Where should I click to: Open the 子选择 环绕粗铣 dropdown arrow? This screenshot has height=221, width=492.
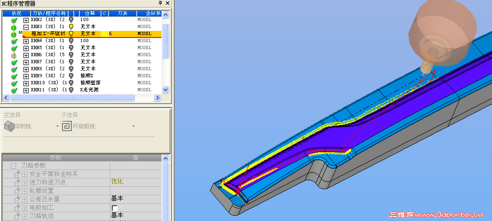[133, 126]
